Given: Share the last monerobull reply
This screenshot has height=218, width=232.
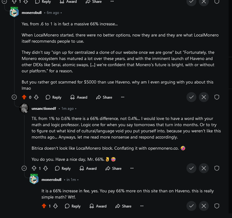Looking at the screenshot, I should click(123, 206).
